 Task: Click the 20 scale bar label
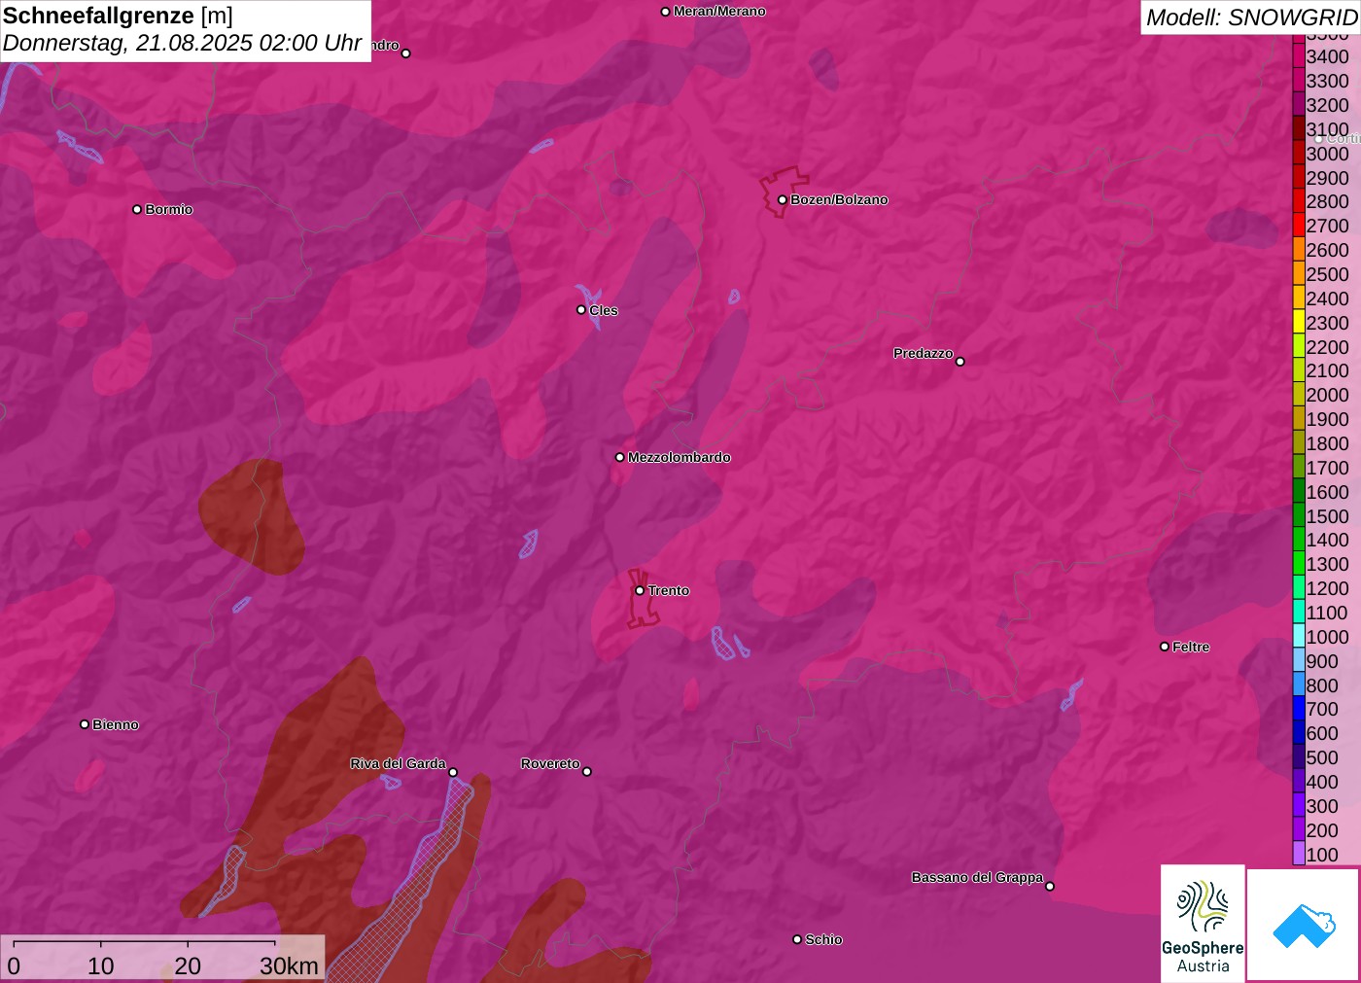click(188, 965)
